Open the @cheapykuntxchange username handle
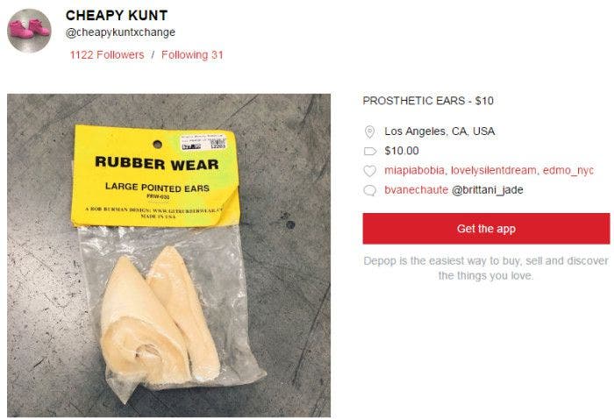 click(120, 32)
